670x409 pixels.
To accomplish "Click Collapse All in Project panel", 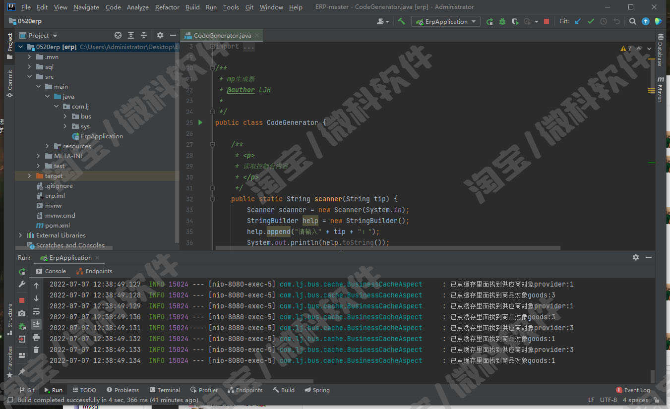I will coord(144,35).
